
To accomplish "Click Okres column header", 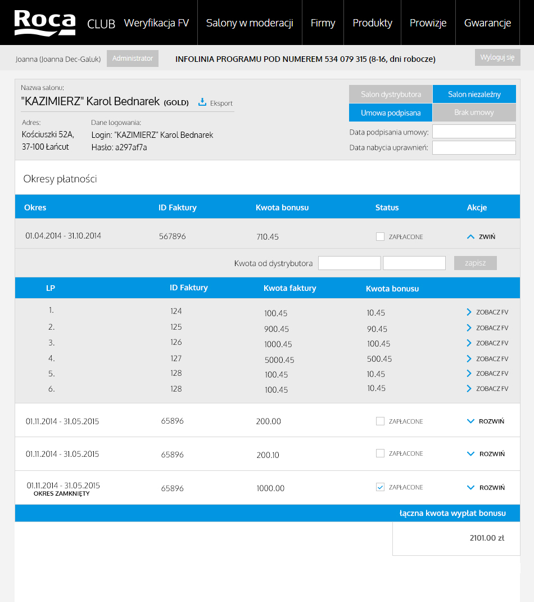I will pos(35,207).
